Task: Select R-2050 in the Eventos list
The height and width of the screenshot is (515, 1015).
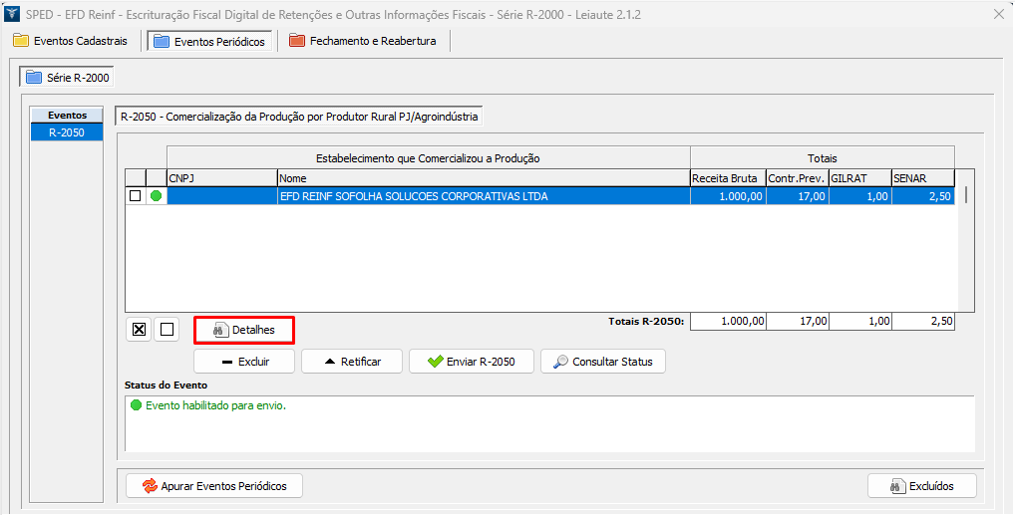Action: coord(66,131)
